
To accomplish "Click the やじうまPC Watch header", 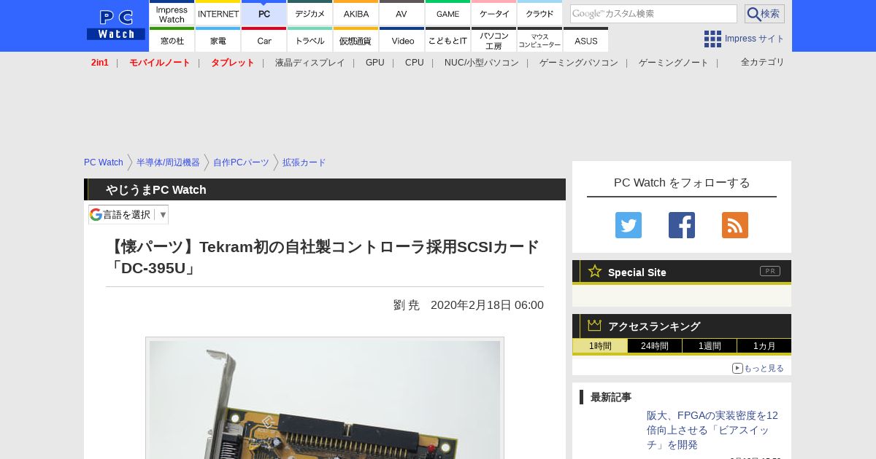I will 156,189.
